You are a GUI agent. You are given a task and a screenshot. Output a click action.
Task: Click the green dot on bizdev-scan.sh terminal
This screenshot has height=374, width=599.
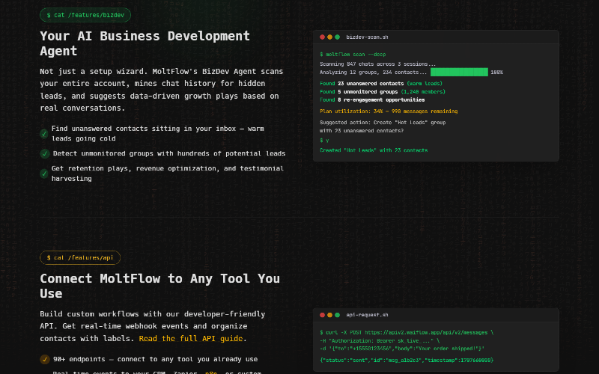point(337,37)
